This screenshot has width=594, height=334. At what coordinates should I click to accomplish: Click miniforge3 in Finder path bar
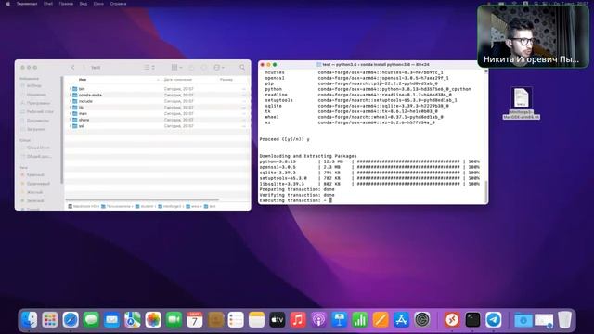point(170,206)
